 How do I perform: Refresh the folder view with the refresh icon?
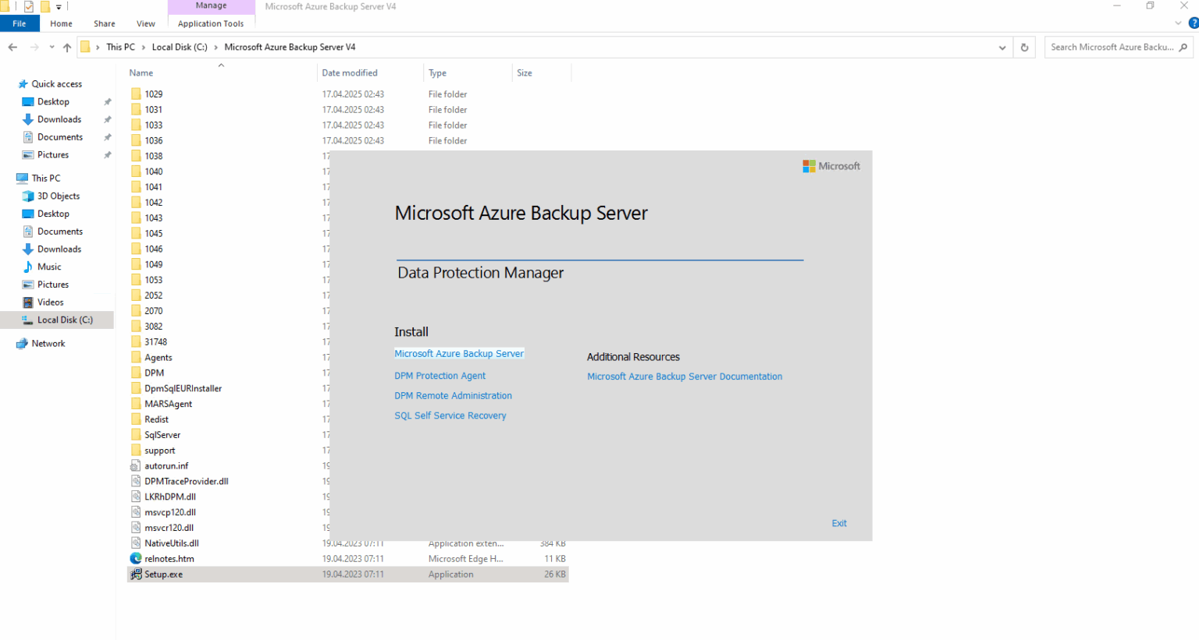[1024, 47]
